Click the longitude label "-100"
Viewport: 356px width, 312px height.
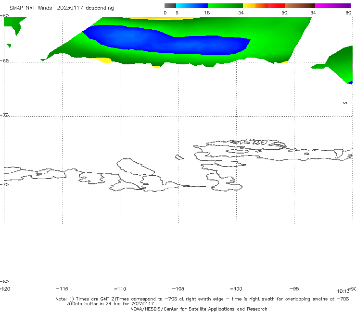click(x=236, y=288)
